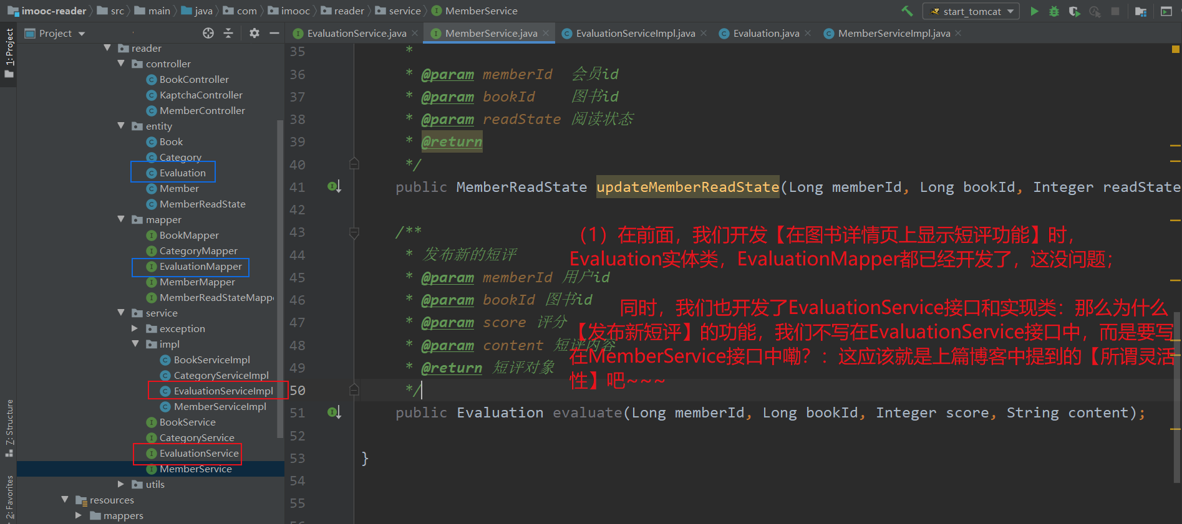This screenshot has height=524, width=1182.
Task: Open Project panel settings gear
Action: coord(254,33)
